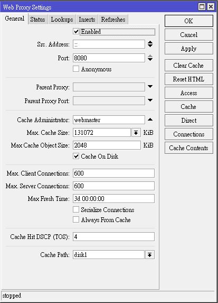This screenshot has height=303, width=218.
Task: Maximize the Web Proxy Settings window
Action: click(202, 7)
